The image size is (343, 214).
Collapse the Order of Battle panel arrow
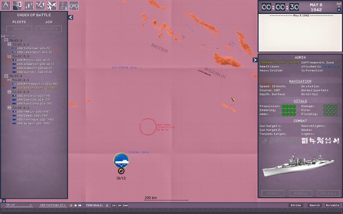tap(70, 17)
